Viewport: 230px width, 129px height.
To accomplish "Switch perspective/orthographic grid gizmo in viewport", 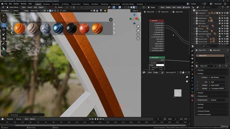I will coord(138,39).
